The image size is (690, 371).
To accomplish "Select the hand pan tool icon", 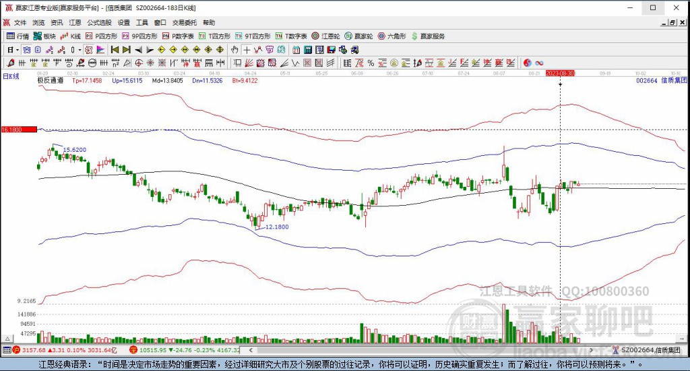I will point(234,50).
